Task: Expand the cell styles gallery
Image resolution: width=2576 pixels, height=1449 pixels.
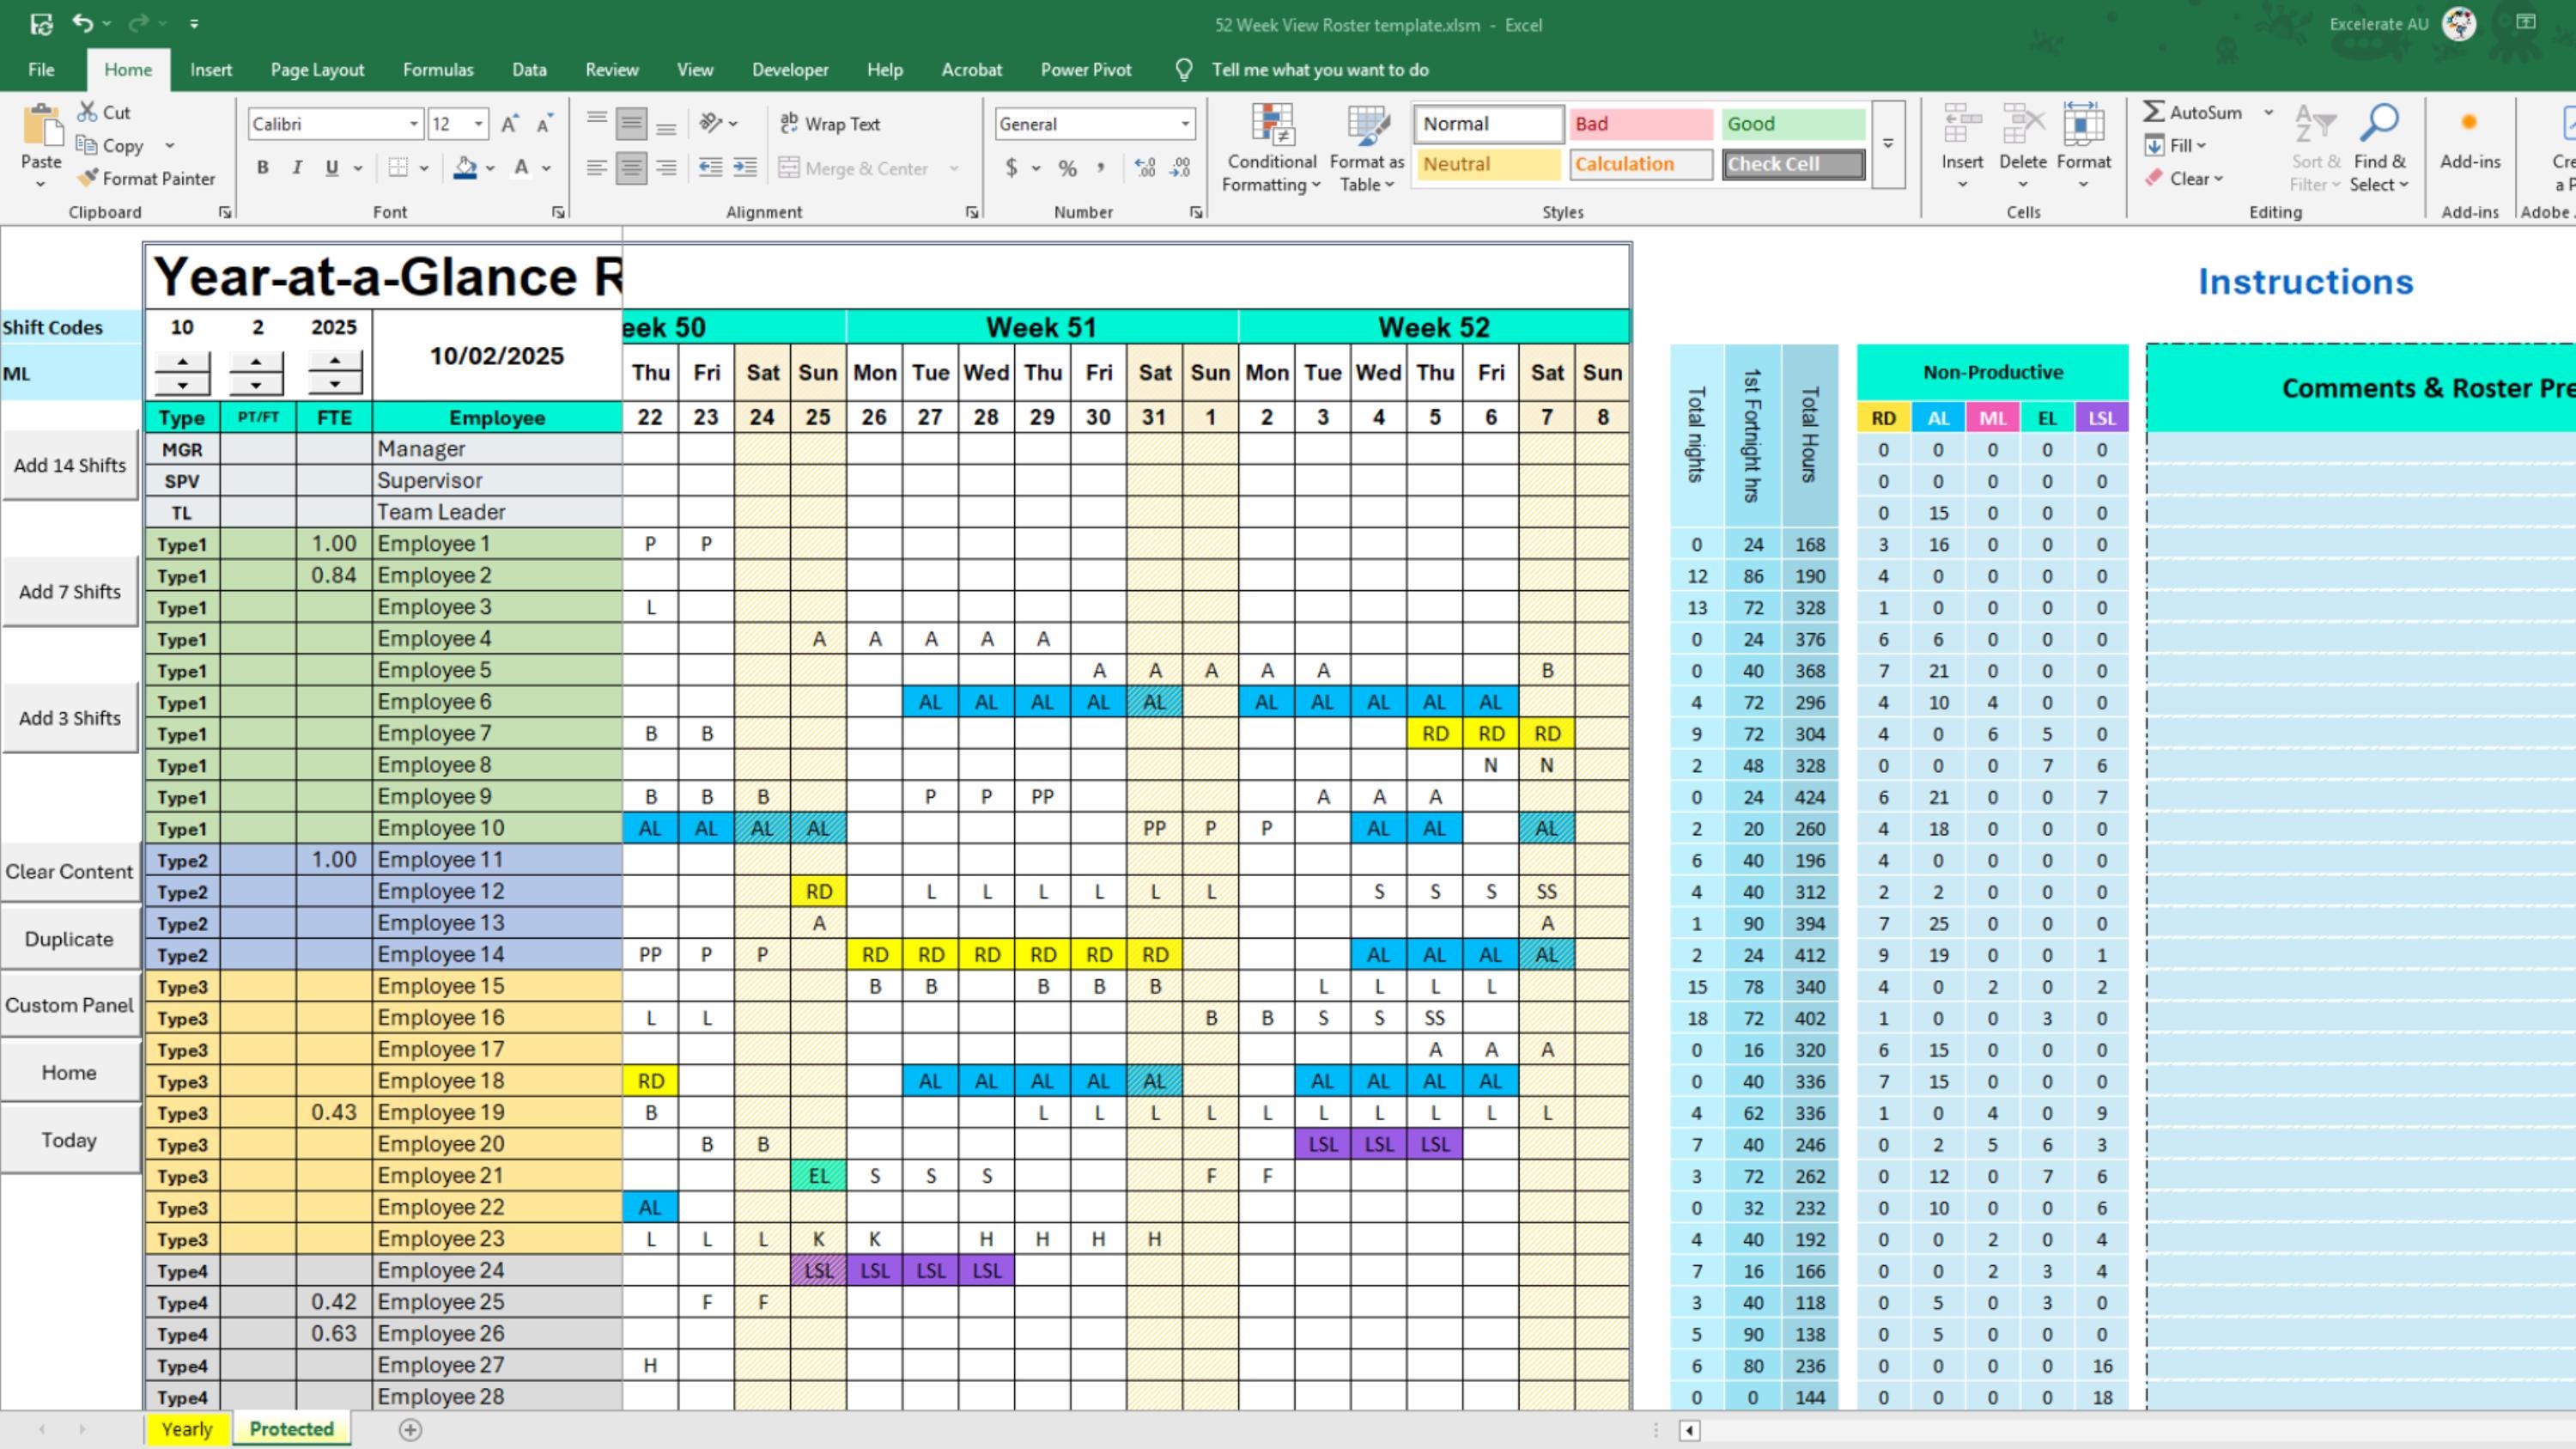Action: (1888, 141)
